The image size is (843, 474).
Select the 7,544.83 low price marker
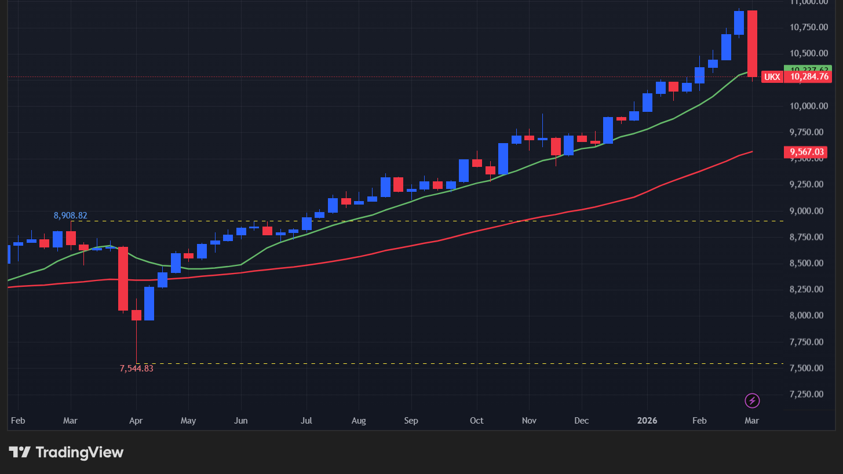[136, 368]
